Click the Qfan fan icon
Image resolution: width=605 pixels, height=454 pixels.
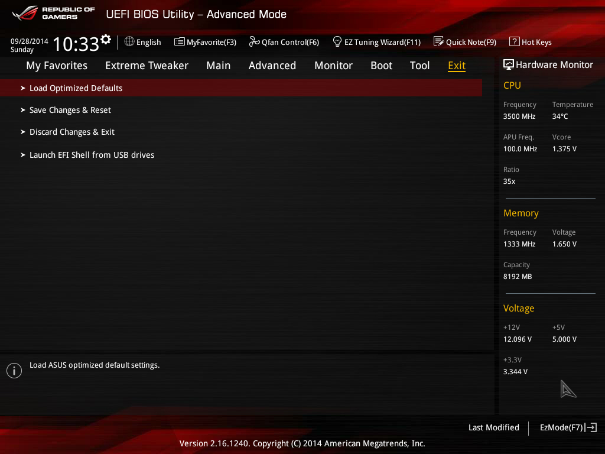254,41
